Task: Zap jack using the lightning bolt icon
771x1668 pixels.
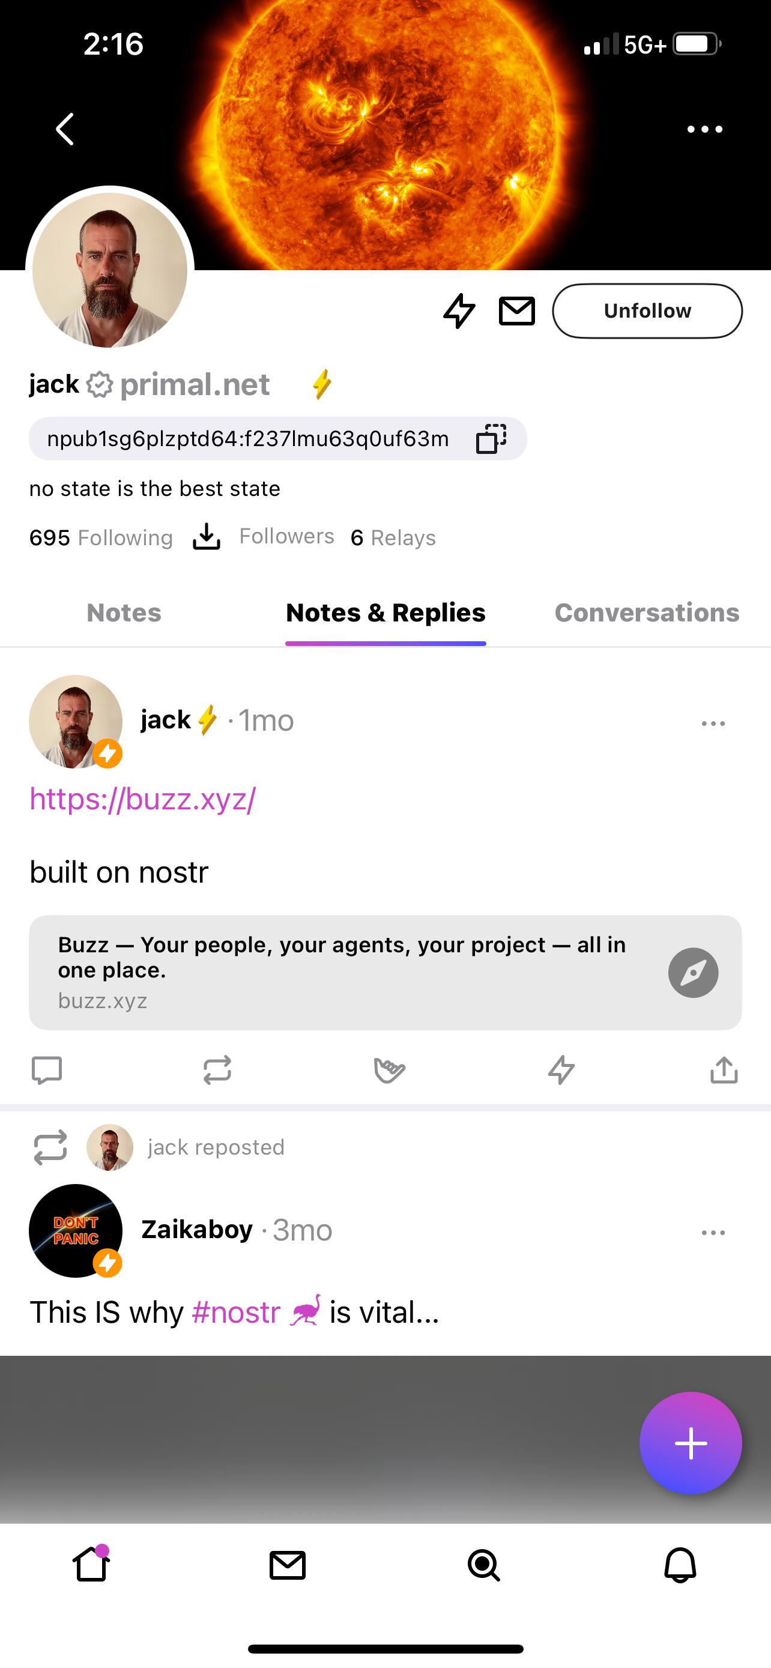Action: coord(459,311)
